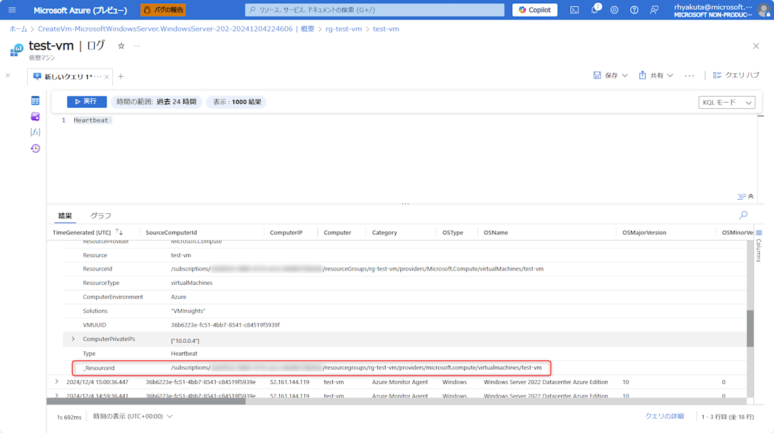
Task: Open portal settings gear
Action: 614,10
